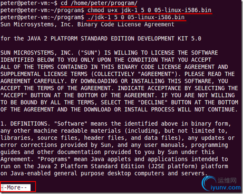Click the line starting 'ALL OF THE TERMS CONTAINED'
243x194 pixels.
coord(114,67)
